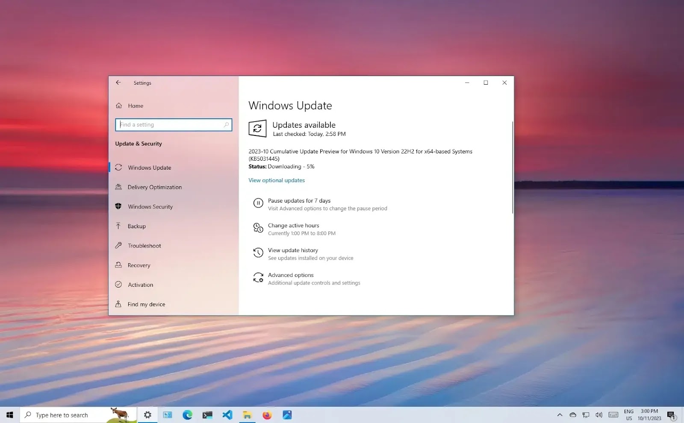Click the pause circle icon

258,203
